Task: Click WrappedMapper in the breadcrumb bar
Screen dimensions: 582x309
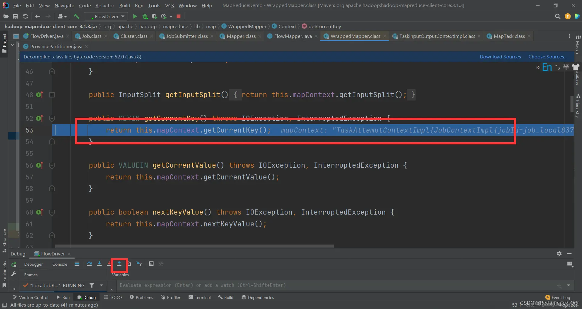Action: (244, 26)
